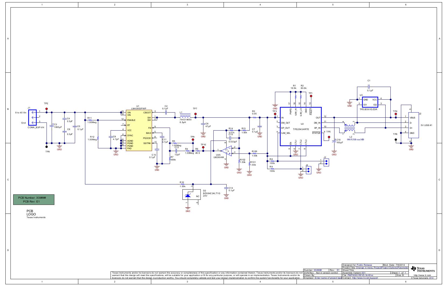This screenshot has width=448, height=287.
Task: Select 2-pin header J3
Action: 326,162
